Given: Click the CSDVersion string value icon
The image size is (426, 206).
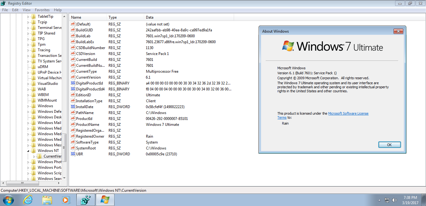Looking at the screenshot, I should (x=73, y=54).
